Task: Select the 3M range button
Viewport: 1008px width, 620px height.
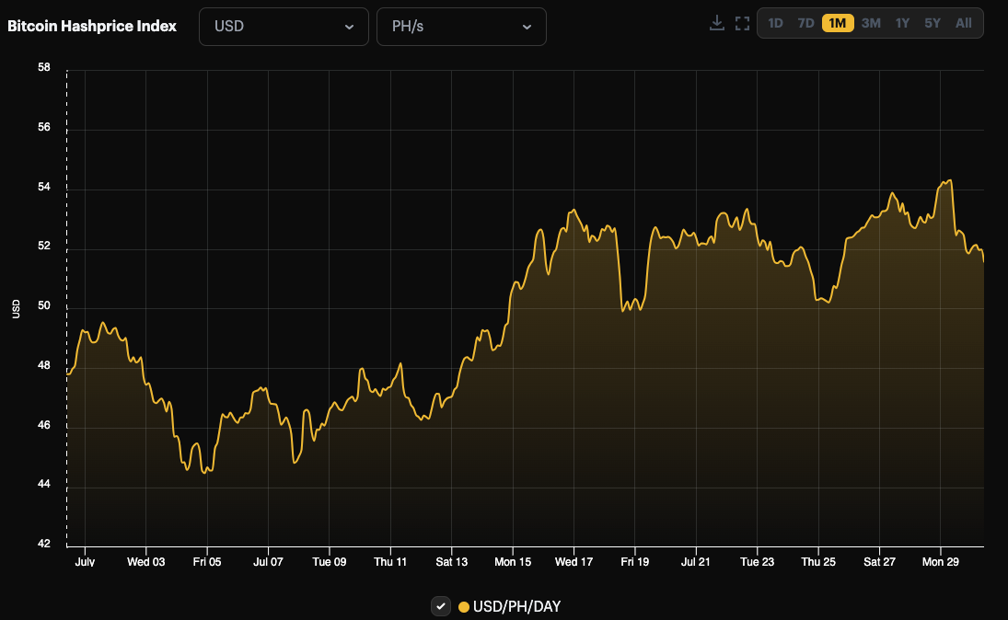Action: (871, 23)
